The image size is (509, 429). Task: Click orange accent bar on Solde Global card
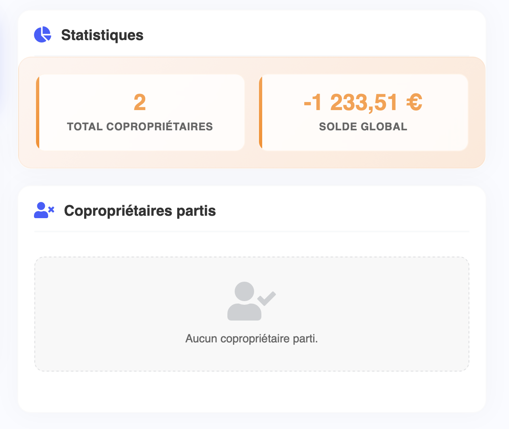click(x=261, y=113)
